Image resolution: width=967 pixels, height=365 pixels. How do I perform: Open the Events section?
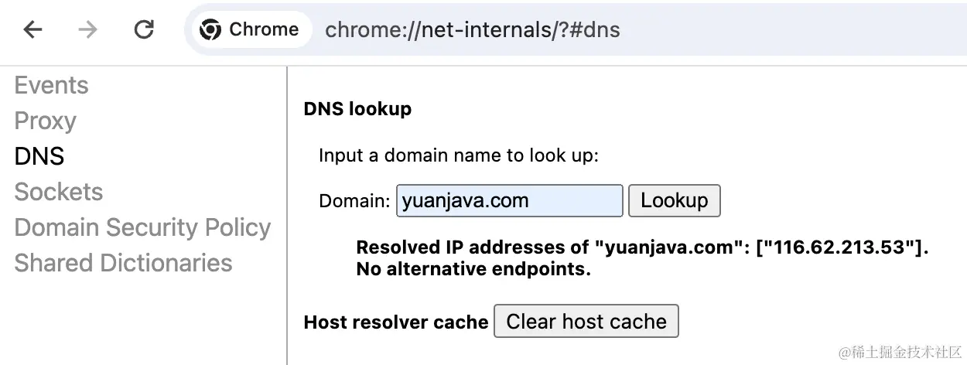pyautogui.click(x=51, y=85)
